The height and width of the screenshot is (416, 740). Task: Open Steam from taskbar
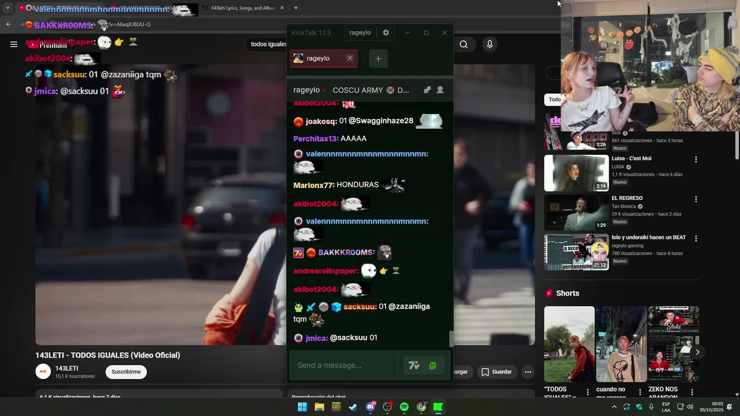tap(353, 407)
